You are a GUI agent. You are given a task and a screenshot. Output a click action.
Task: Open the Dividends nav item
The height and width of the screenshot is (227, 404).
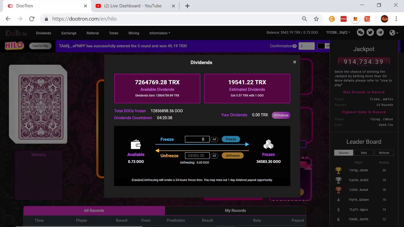(x=44, y=33)
